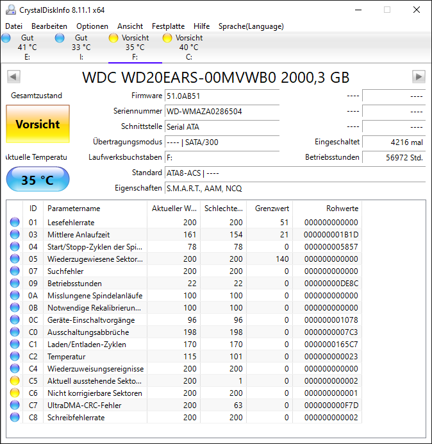Select the Schreibfehlerrate row text

pyautogui.click(x=76, y=418)
